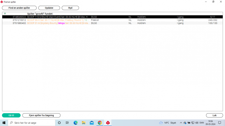Open the notification center icon
This screenshot has height=126, width=225.
click(220, 123)
